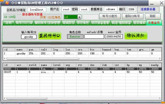Switch to the 服务爆率 tab
This screenshot has width=165, height=104.
point(139,23)
